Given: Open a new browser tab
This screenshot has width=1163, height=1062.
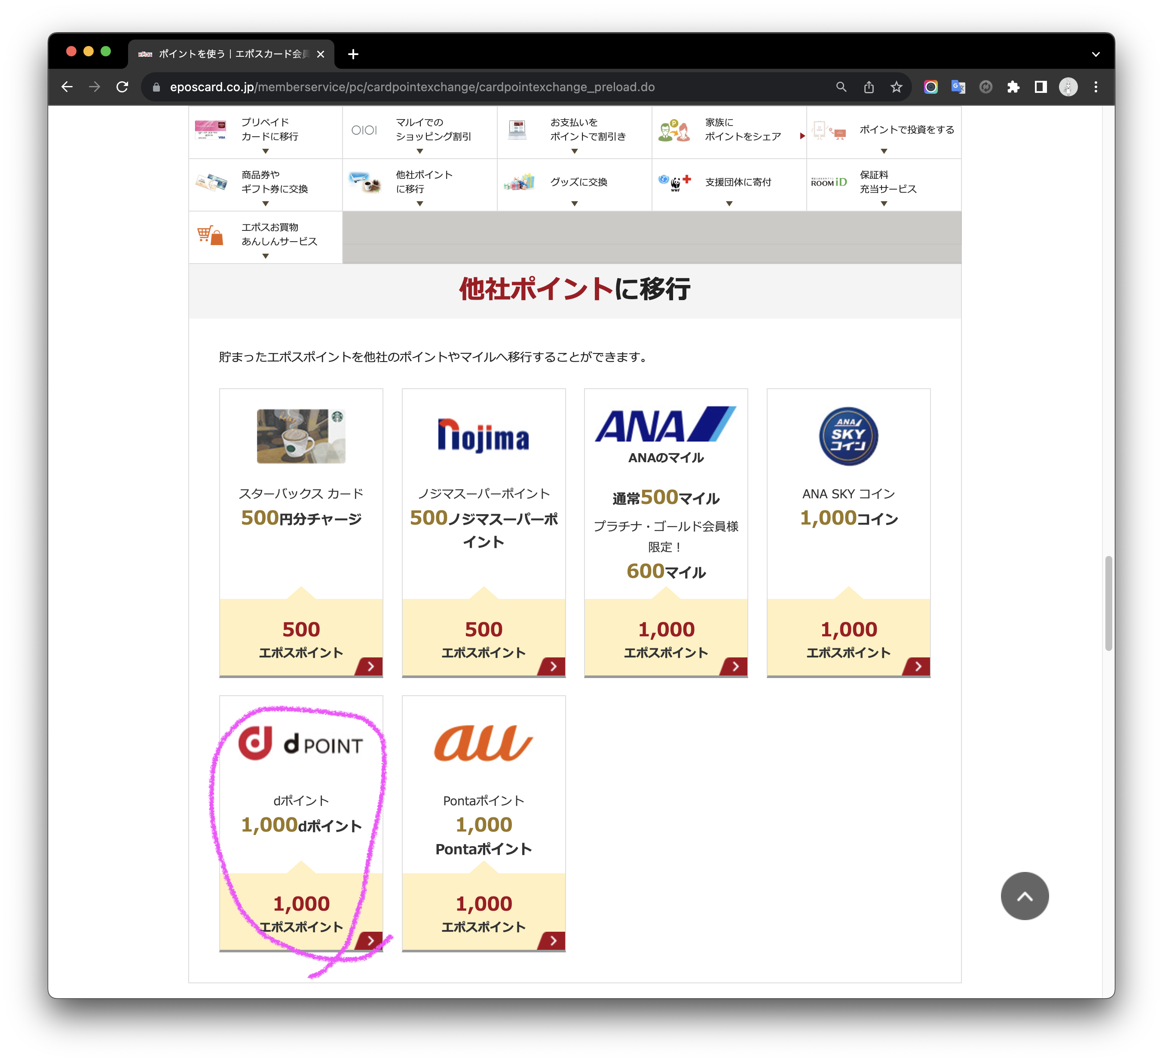Looking at the screenshot, I should click(x=353, y=54).
